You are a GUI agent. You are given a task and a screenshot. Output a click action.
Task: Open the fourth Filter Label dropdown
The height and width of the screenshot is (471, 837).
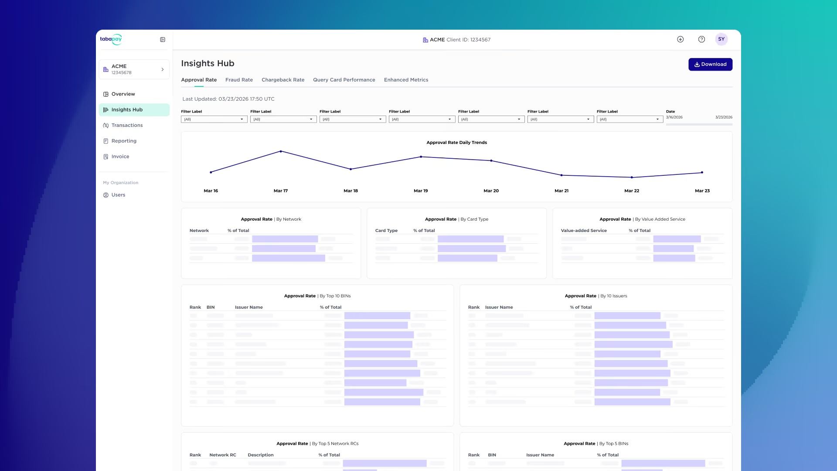tap(422, 119)
